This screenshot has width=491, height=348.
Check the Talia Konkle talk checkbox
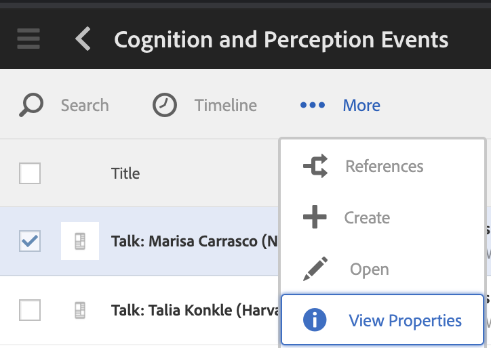[30, 310]
